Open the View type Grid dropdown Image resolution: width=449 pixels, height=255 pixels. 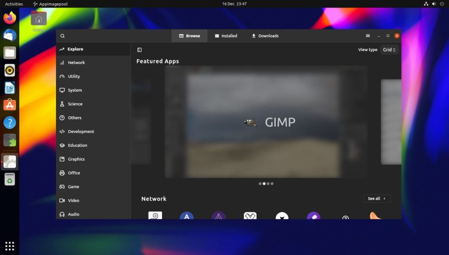(x=390, y=50)
